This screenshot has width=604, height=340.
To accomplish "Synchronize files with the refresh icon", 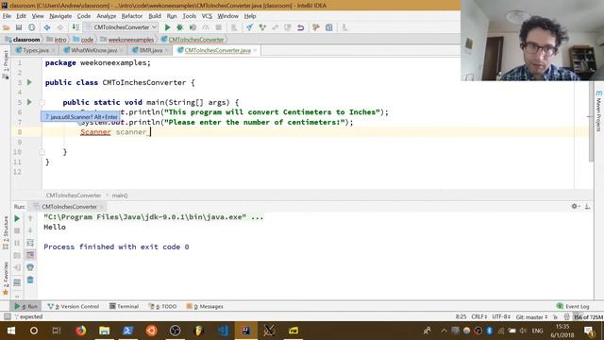I will click(31, 27).
